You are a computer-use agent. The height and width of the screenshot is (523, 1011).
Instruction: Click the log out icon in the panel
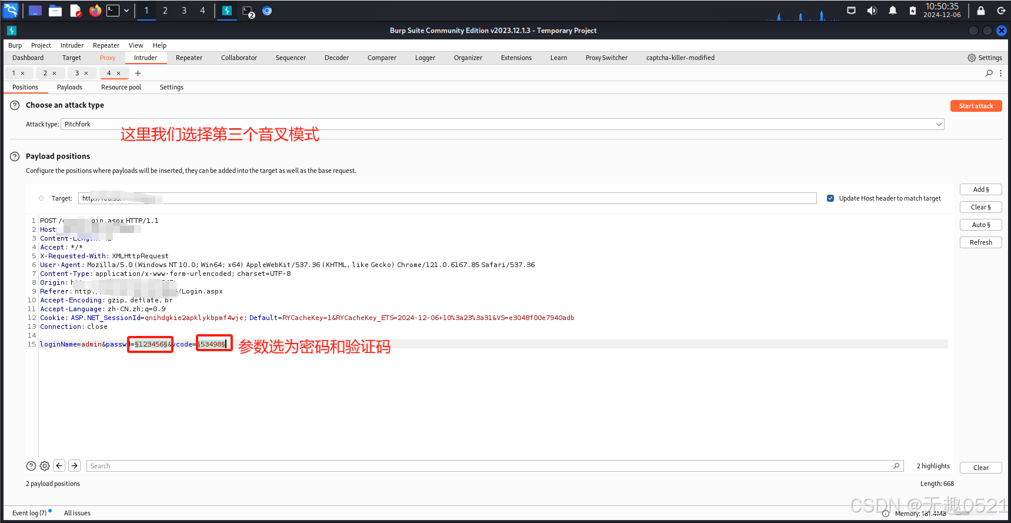point(1001,11)
